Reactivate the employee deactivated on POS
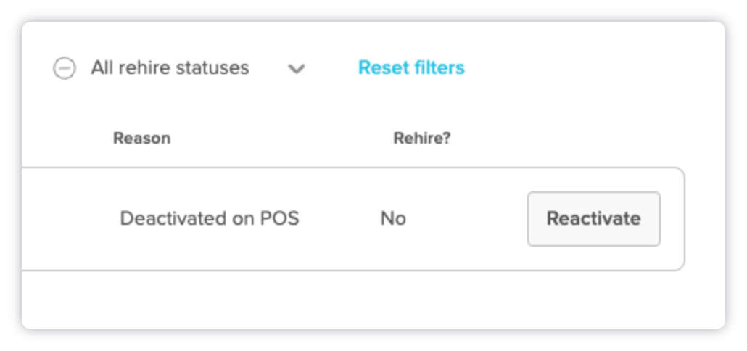The width and height of the screenshot is (747, 351). click(593, 218)
